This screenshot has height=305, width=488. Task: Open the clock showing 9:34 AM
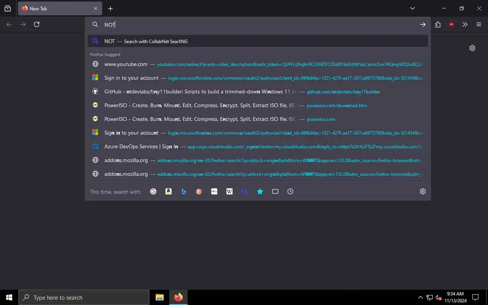[x=455, y=297]
